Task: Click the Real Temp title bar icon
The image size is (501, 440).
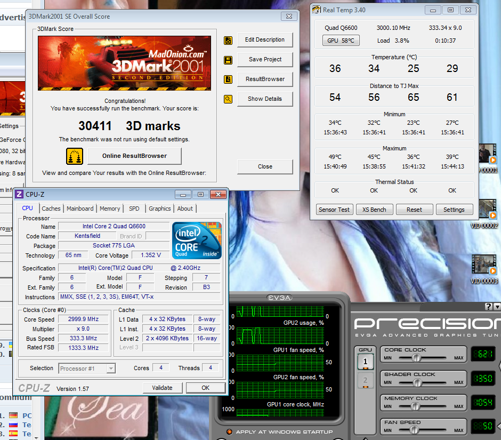Action: pyautogui.click(x=316, y=10)
